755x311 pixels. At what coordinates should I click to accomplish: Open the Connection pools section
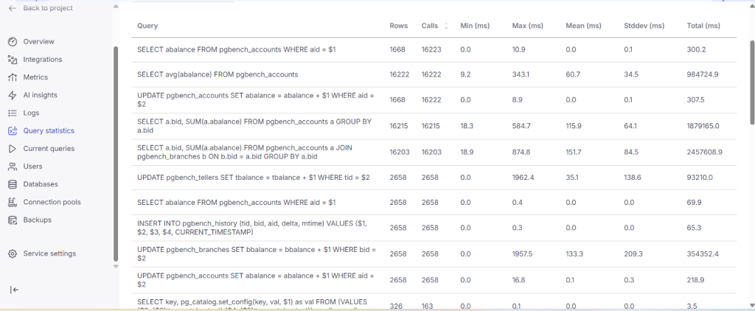(52, 202)
